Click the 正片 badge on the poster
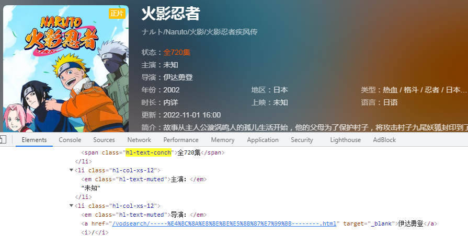The image size is (468, 236). [117, 14]
